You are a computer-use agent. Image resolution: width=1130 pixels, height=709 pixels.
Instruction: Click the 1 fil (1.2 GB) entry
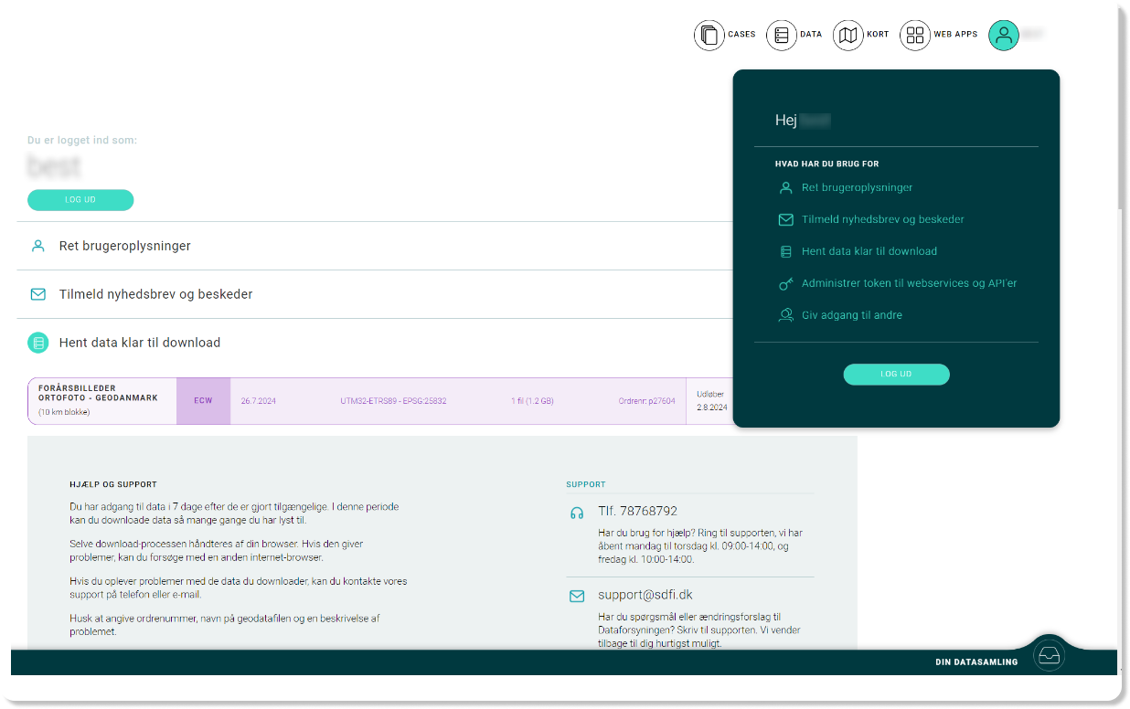click(532, 401)
